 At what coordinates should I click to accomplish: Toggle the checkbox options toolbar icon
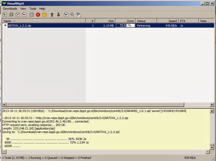(x=66, y=15)
